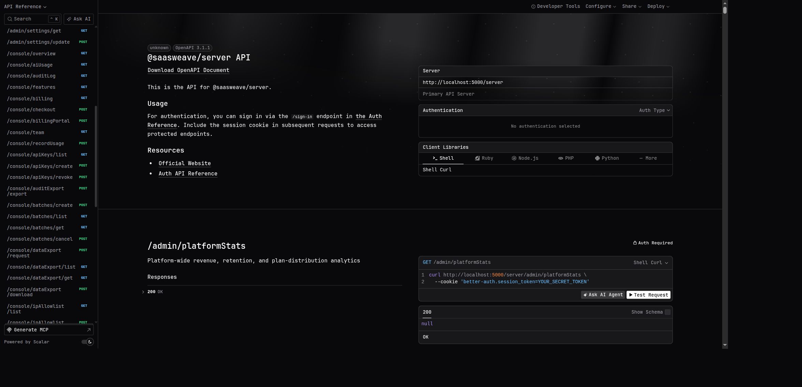
Task: Open /console/dataExport/list endpoint
Action: point(47,267)
